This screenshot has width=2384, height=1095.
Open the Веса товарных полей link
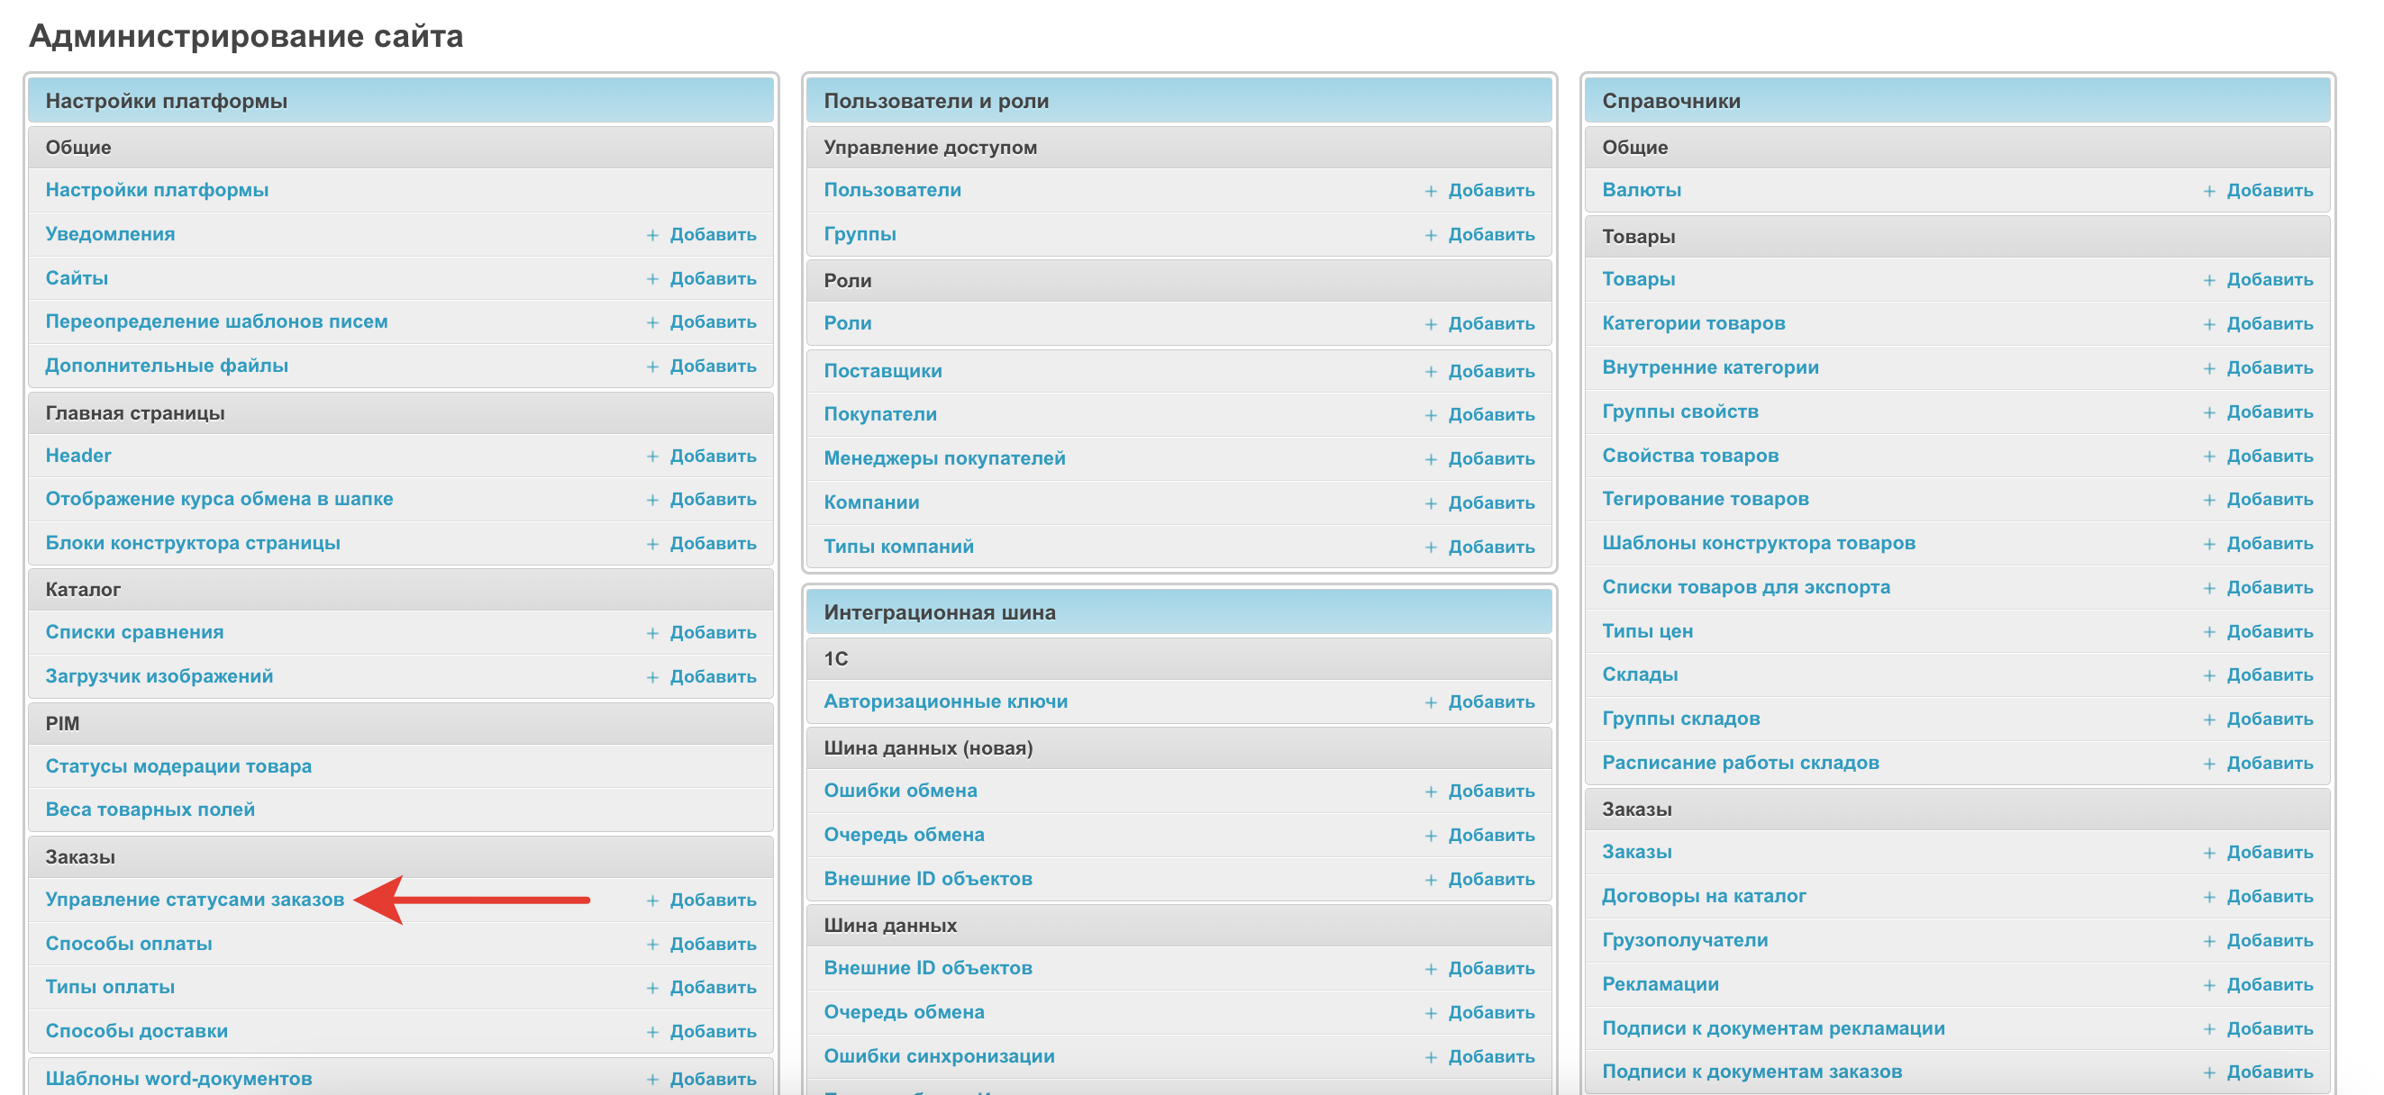pyautogui.click(x=150, y=810)
